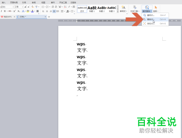Close the 我的WPS tab
Image resolution: width=182 pixels, height=138 pixels.
click(x=14, y=17)
